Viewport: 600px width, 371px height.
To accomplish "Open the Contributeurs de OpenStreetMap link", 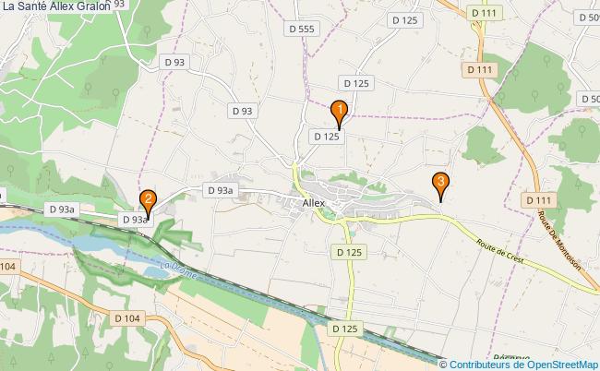I will click(x=518, y=365).
